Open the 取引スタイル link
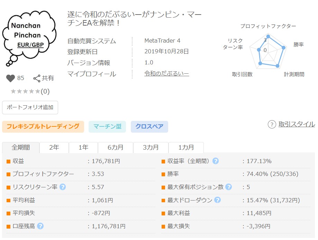This screenshot has width=318, height=240. point(297,124)
